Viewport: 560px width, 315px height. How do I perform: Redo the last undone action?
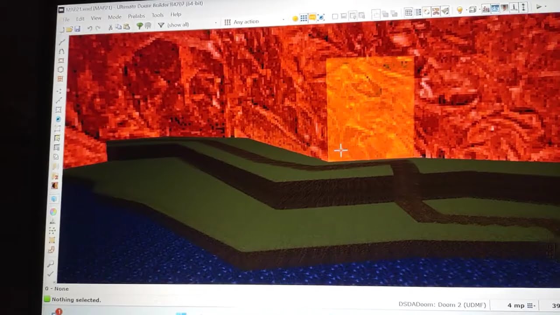coord(98,28)
